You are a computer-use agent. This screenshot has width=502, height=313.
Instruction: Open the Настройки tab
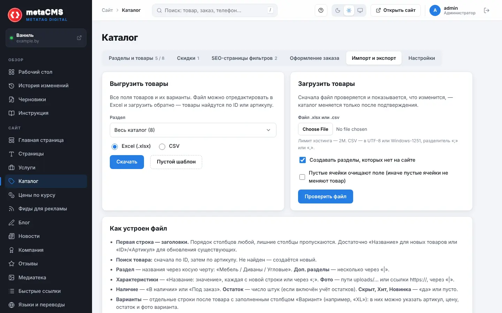click(x=422, y=58)
